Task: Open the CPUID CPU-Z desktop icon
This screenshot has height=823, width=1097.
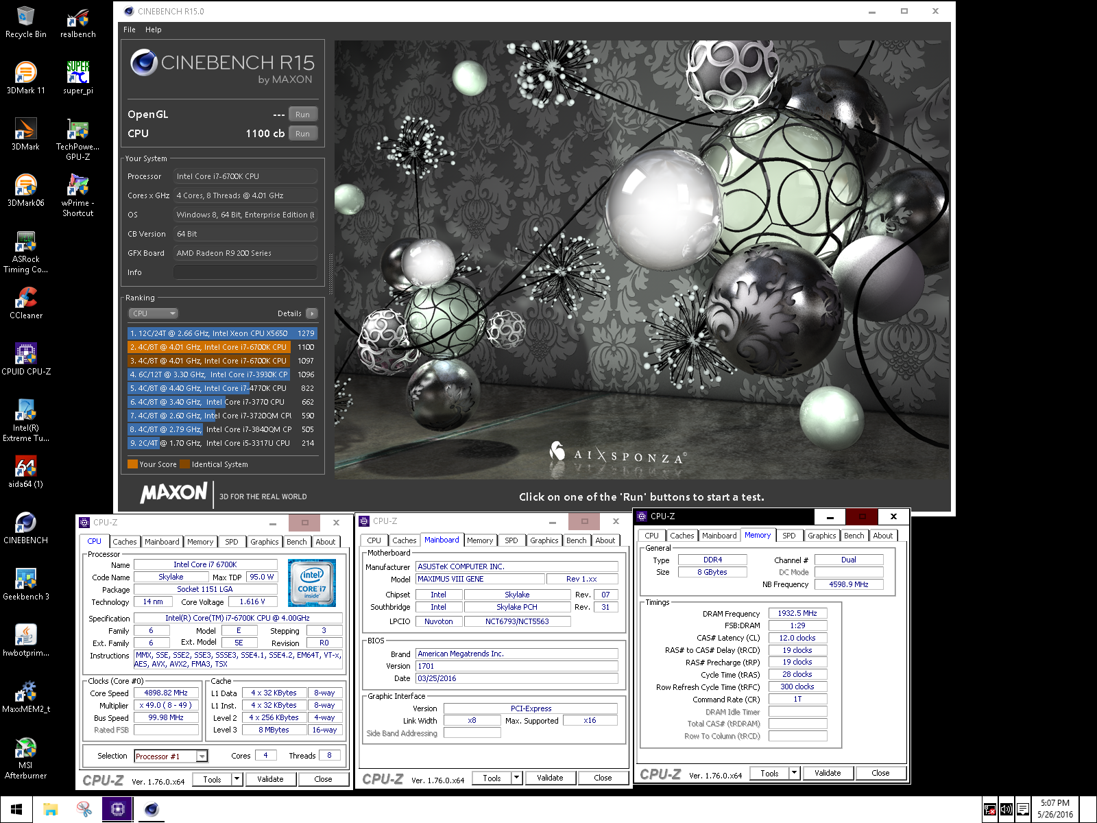Action: (26, 359)
